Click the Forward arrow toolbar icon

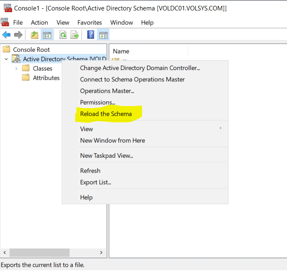pyautogui.click(x=18, y=35)
